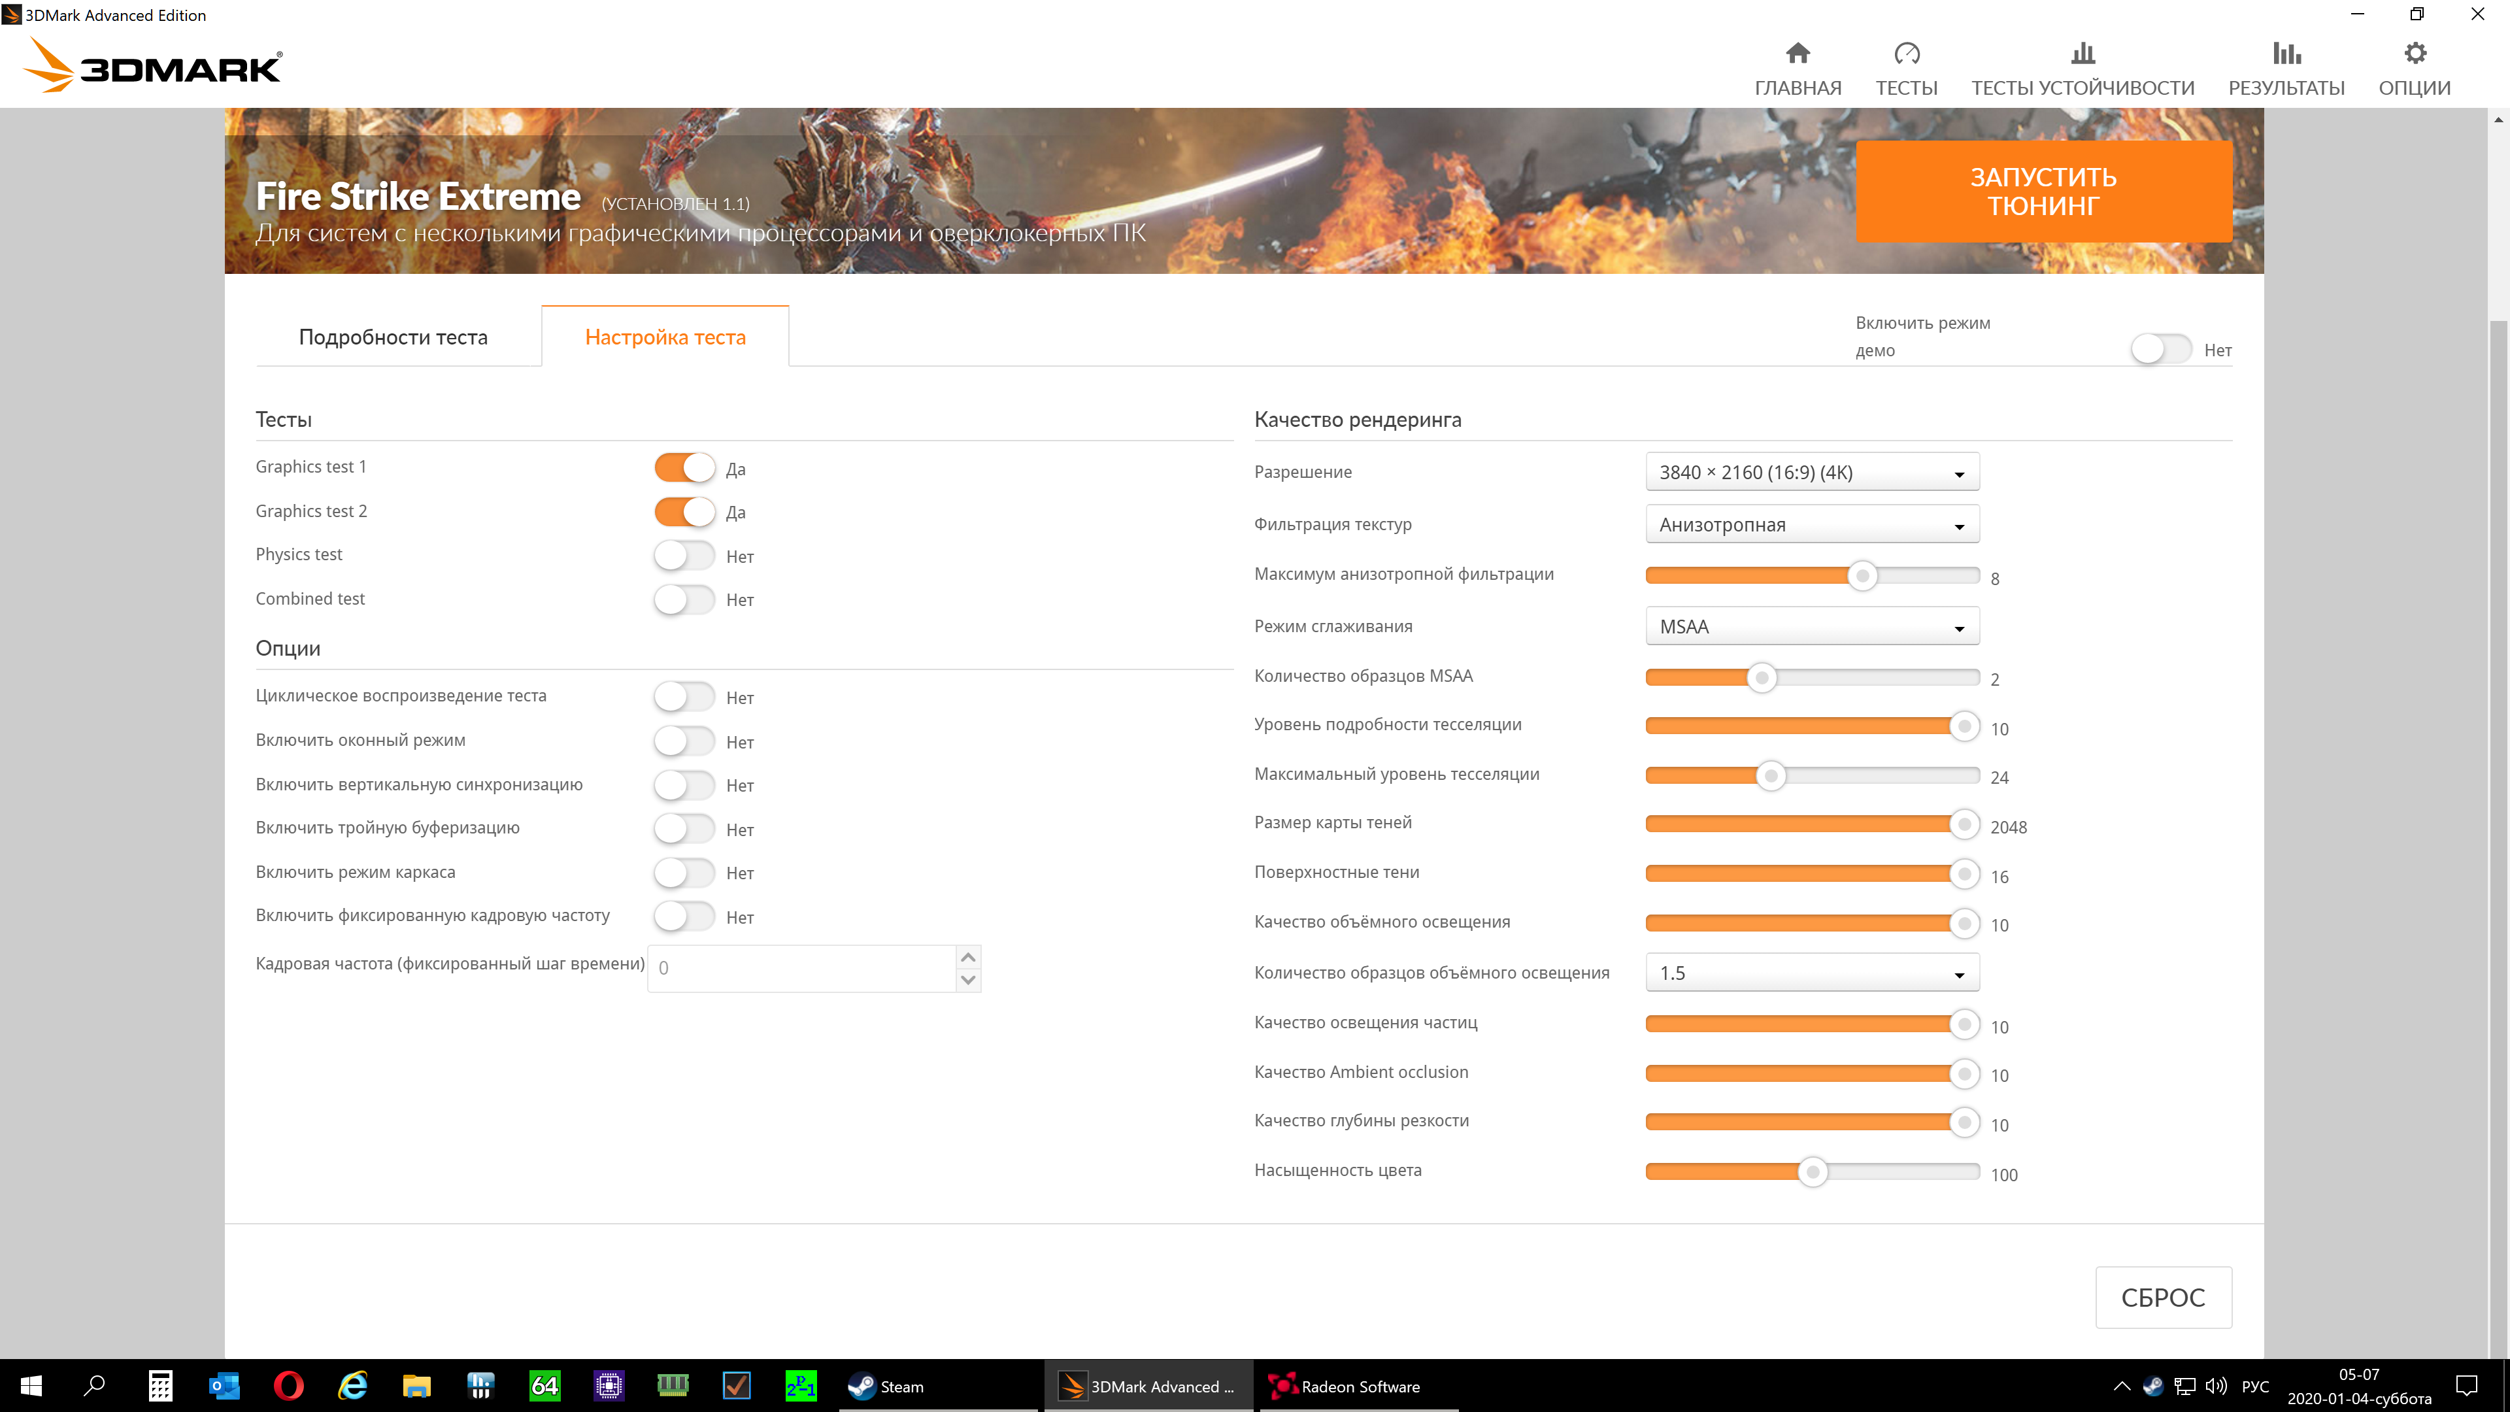Screen dimensions: 2510x1412
Task: Enable Включить оконный режим toggle
Action: (x=684, y=741)
